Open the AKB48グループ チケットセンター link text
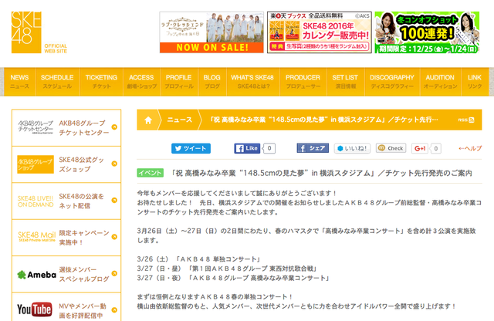Viewport: 494px width, 321px height. (84, 127)
